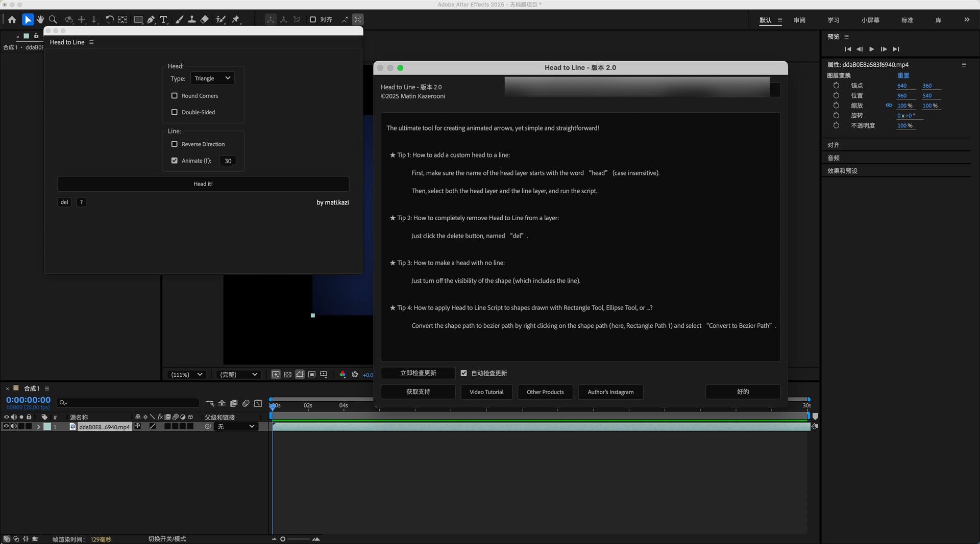Viewport: 980px width, 544px height.
Task: Switch to 默认 workspace
Action: tap(765, 20)
